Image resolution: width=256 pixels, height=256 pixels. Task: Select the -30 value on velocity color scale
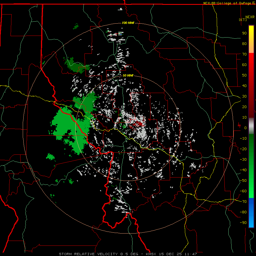243,160
